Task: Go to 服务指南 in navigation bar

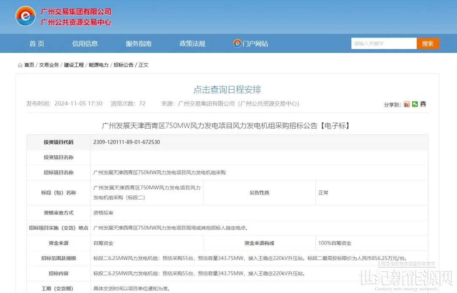Action: (x=138, y=44)
